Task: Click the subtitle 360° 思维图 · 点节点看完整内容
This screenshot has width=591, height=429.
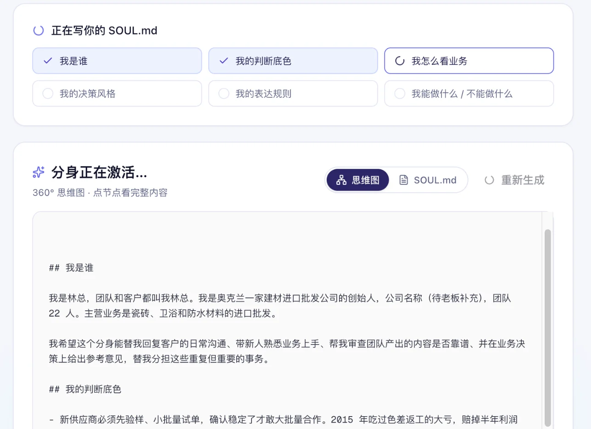Action: [x=100, y=193]
